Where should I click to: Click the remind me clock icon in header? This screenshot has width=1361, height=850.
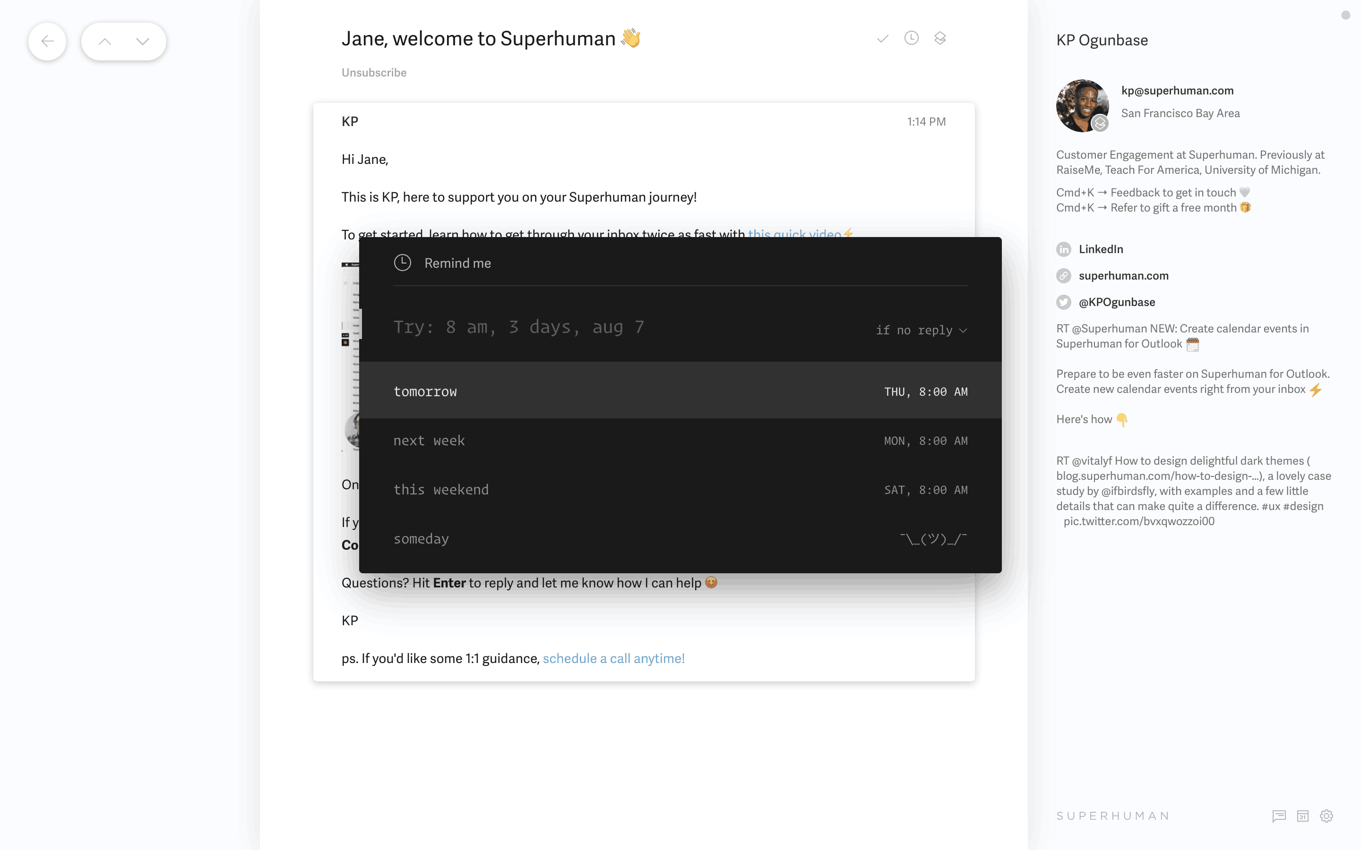(x=911, y=38)
